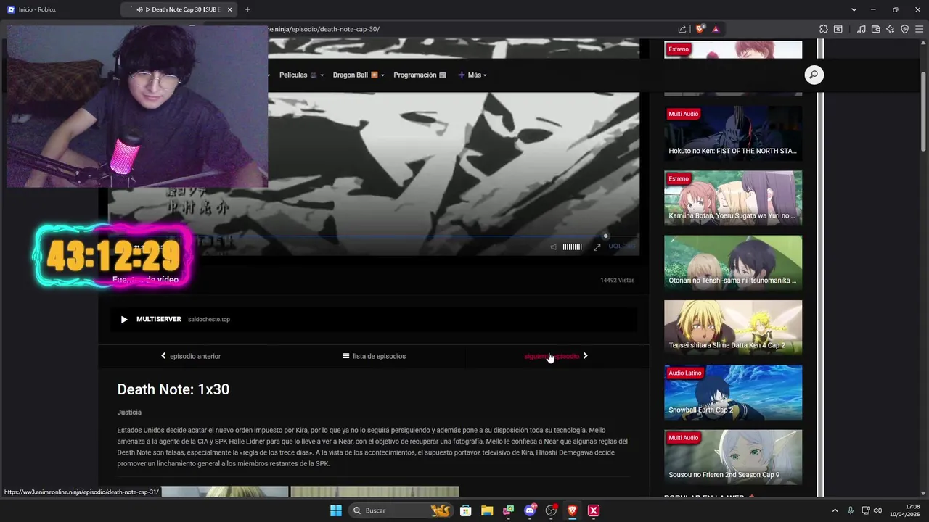929x522 pixels.
Task: Open the extensions puzzle icon
Action: click(x=823, y=29)
